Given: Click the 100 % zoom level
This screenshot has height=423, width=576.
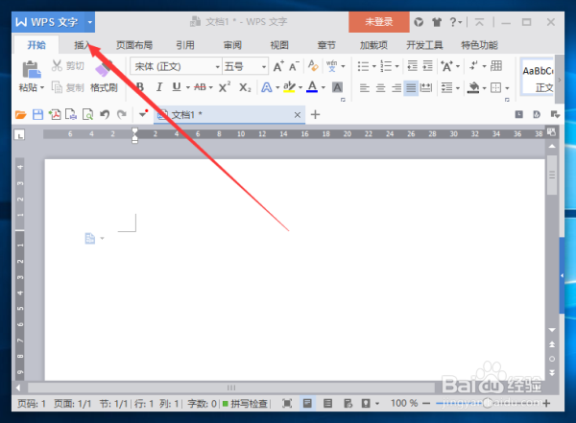Looking at the screenshot, I should coord(404,403).
